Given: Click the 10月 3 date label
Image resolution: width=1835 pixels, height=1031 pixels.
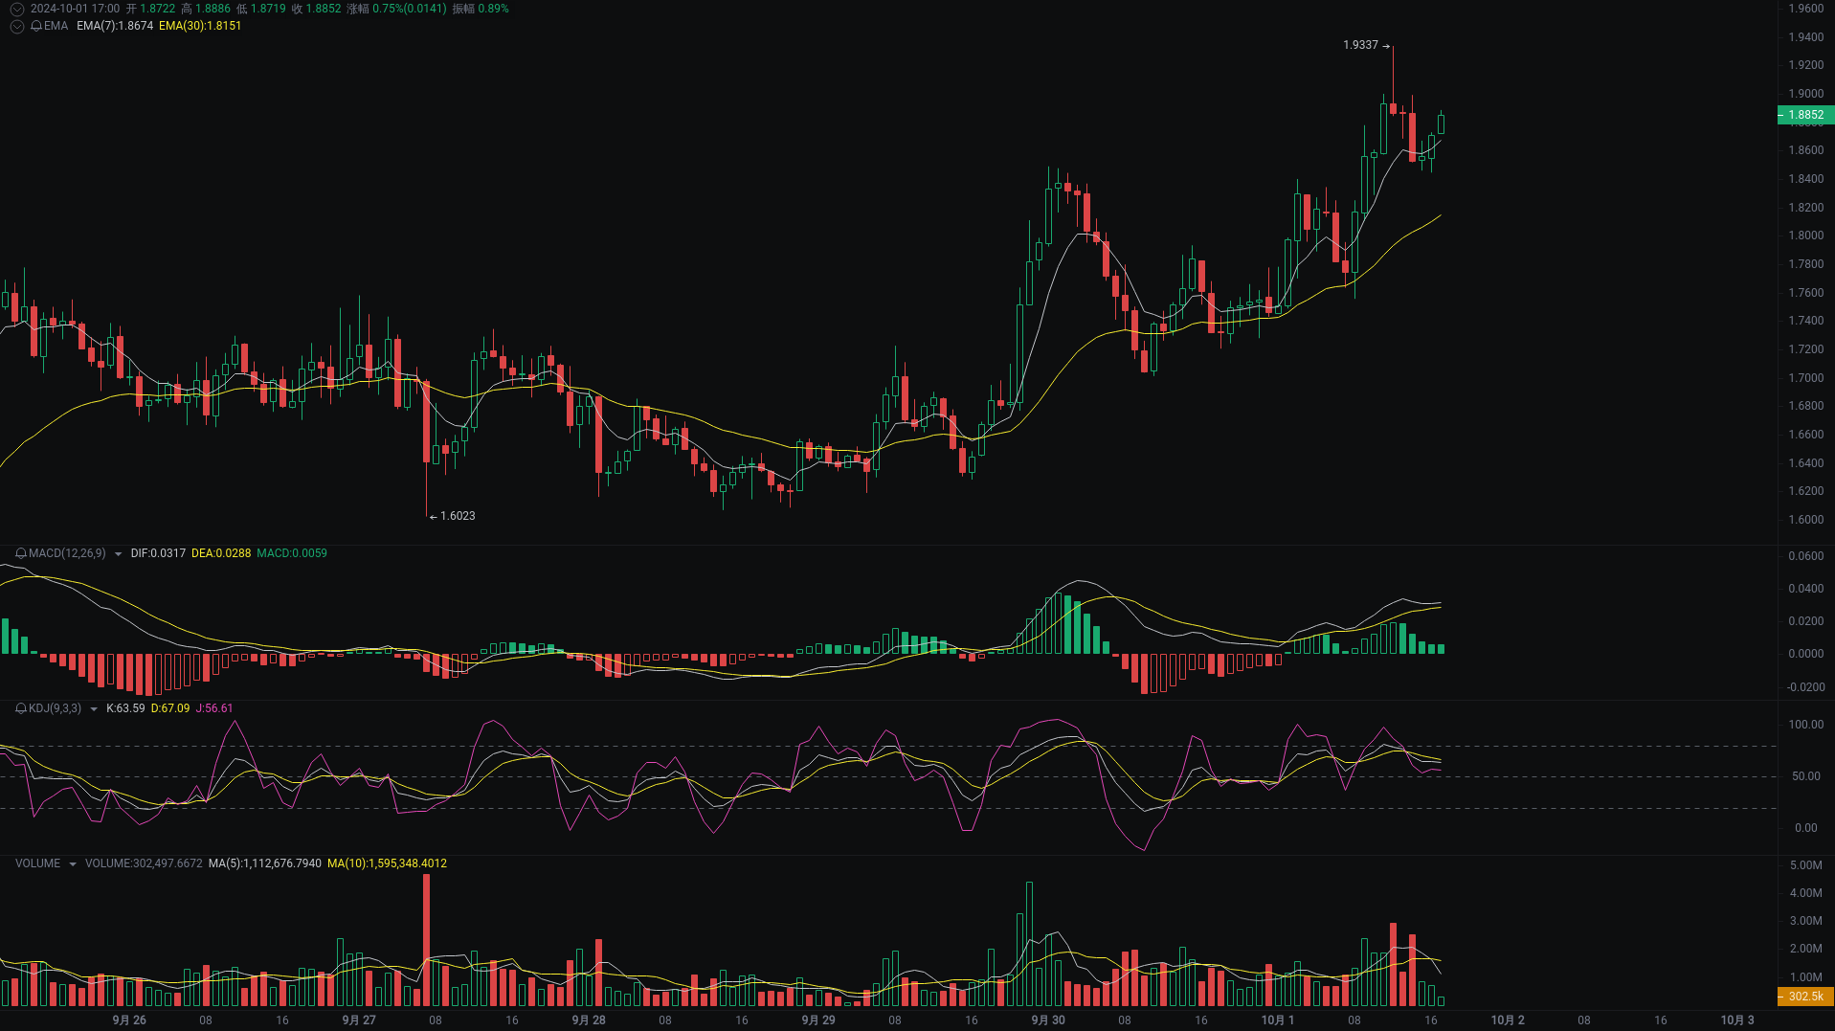Looking at the screenshot, I should [x=1737, y=1020].
